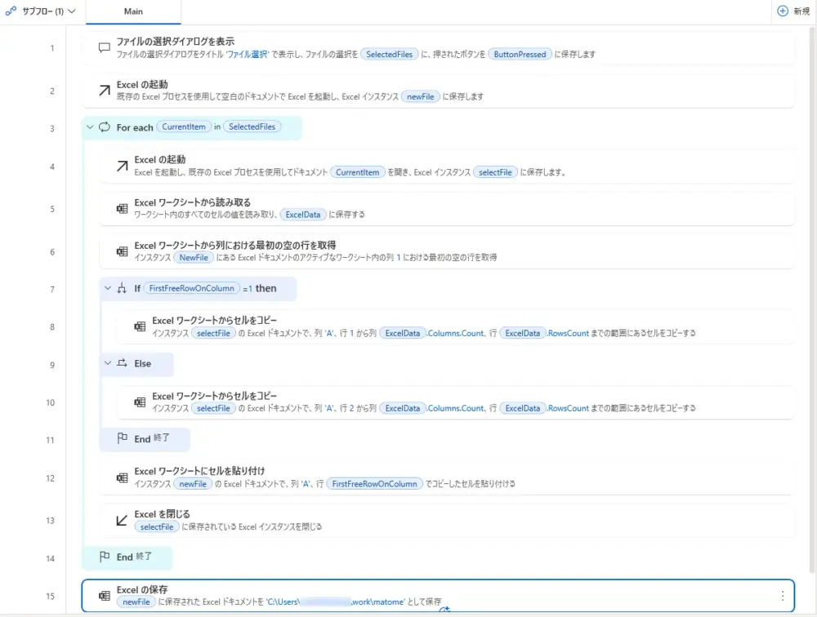Click the Else branch icon
Screen dimensions: 817x617
(123, 363)
